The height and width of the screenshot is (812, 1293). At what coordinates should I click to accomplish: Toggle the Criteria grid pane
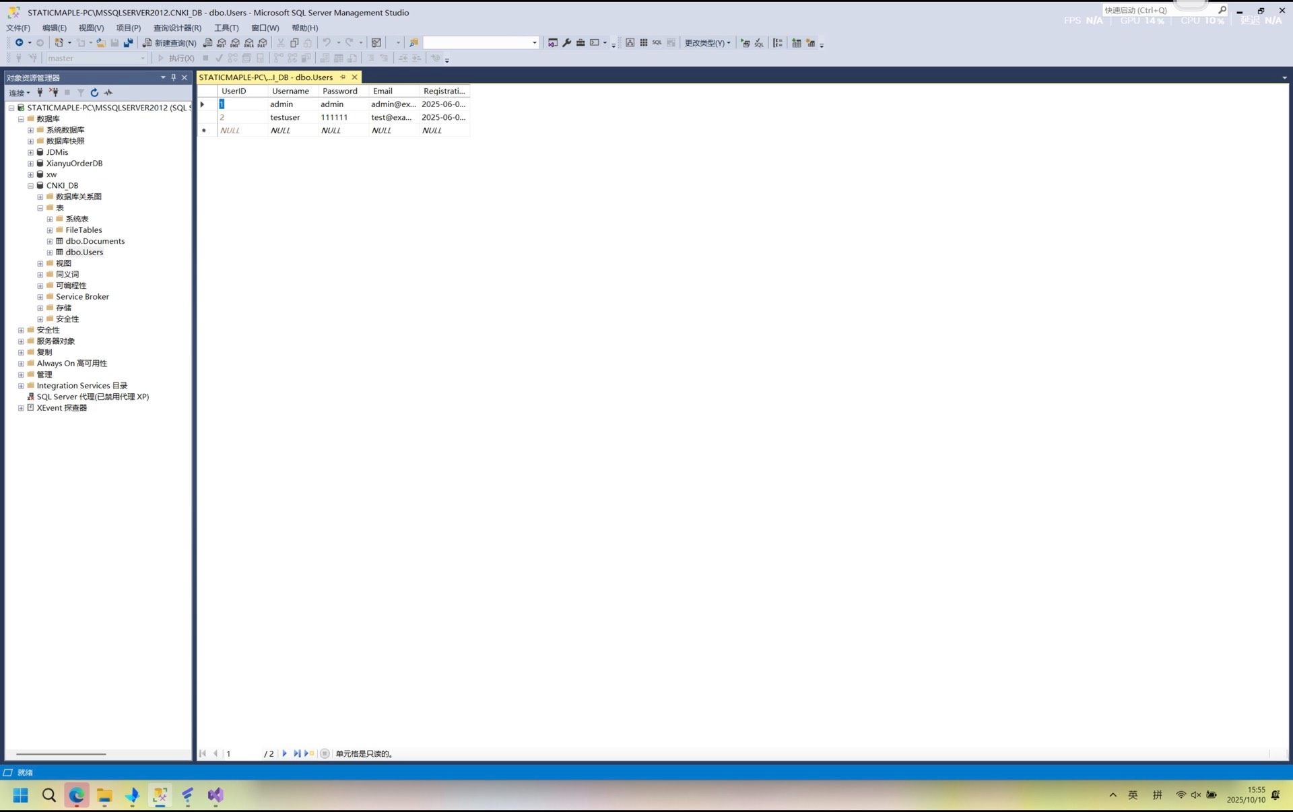643,42
